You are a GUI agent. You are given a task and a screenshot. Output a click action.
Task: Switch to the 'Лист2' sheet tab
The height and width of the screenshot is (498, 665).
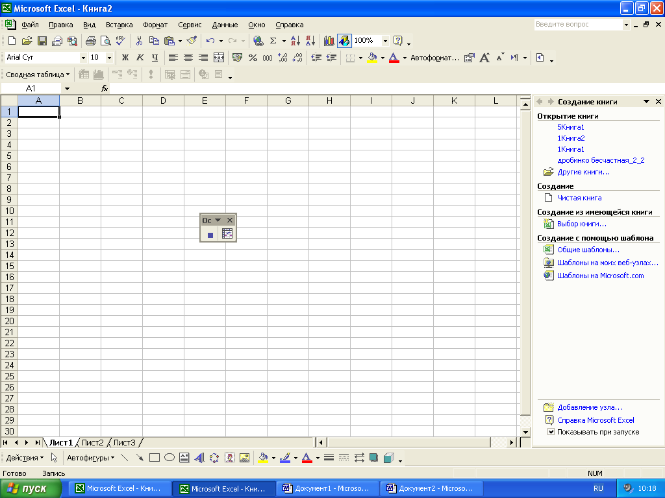(92, 442)
